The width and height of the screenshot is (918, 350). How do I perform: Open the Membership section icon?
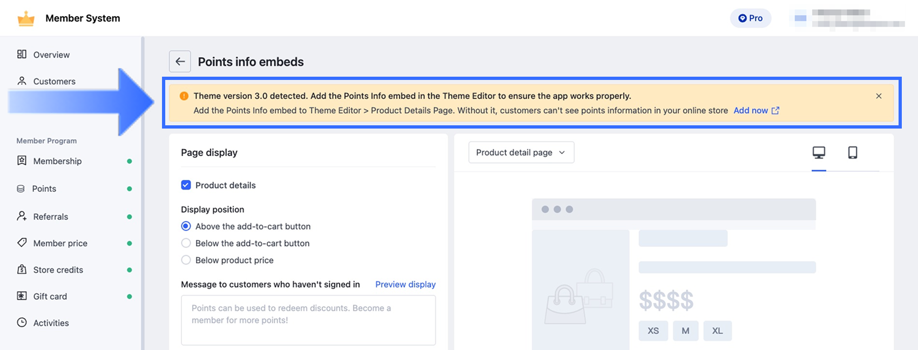(x=22, y=161)
